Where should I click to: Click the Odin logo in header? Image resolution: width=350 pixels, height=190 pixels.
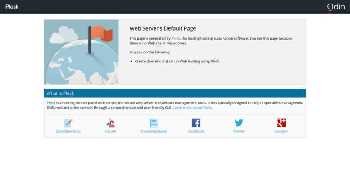click(x=336, y=7)
